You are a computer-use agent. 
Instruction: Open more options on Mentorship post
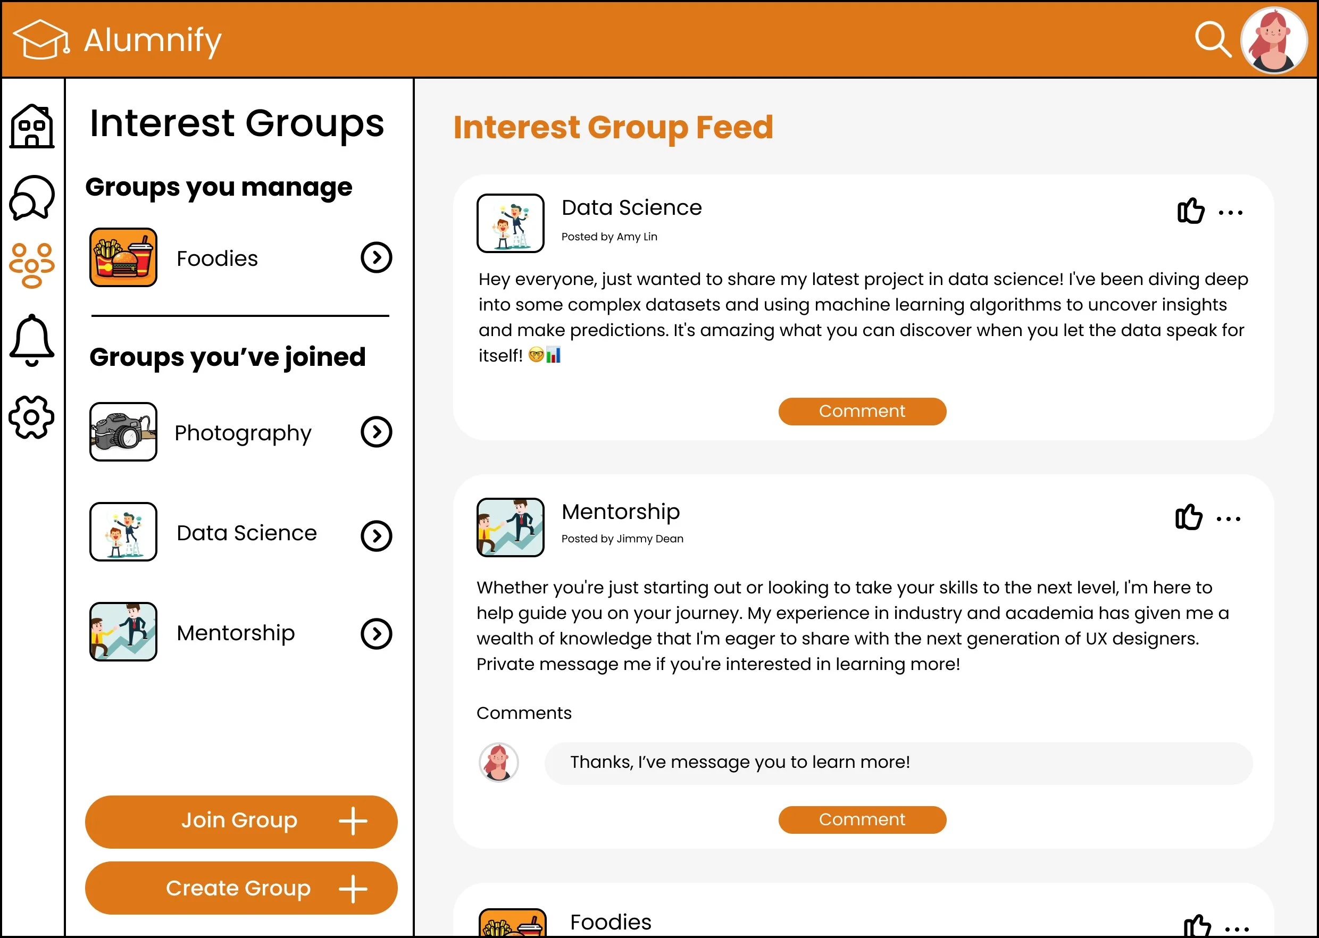1228,518
